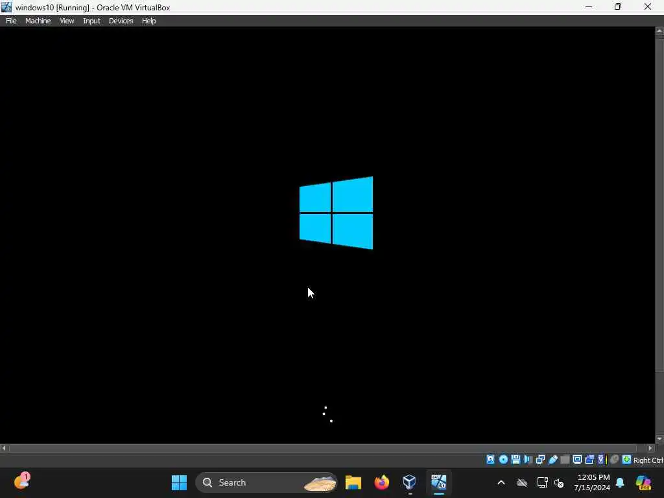Open the clock showing 12:05 PM
This screenshot has width=664, height=498.
(592, 482)
